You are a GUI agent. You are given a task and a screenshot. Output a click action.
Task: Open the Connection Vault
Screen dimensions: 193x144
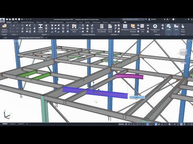click(74, 28)
